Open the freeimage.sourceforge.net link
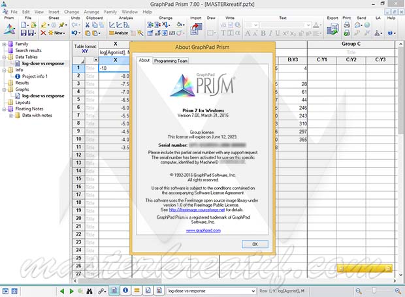Screen dimensions: 405x297 click(197, 210)
